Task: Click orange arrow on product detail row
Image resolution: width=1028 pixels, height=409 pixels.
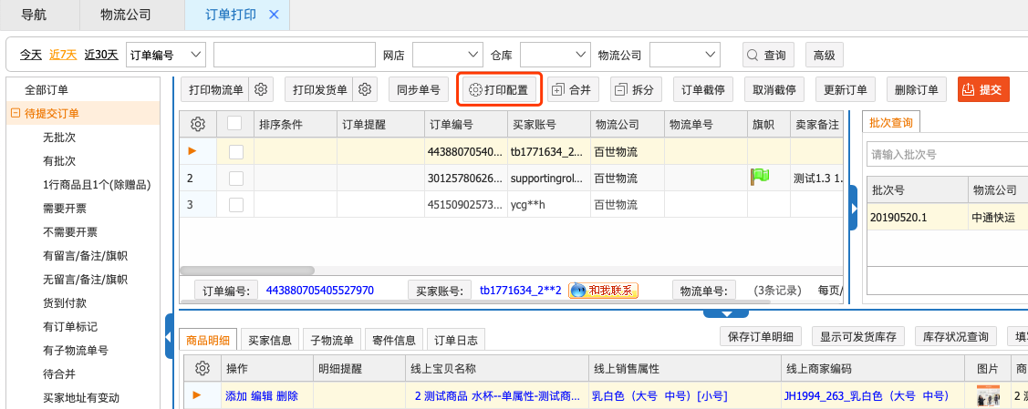Action: click(196, 394)
